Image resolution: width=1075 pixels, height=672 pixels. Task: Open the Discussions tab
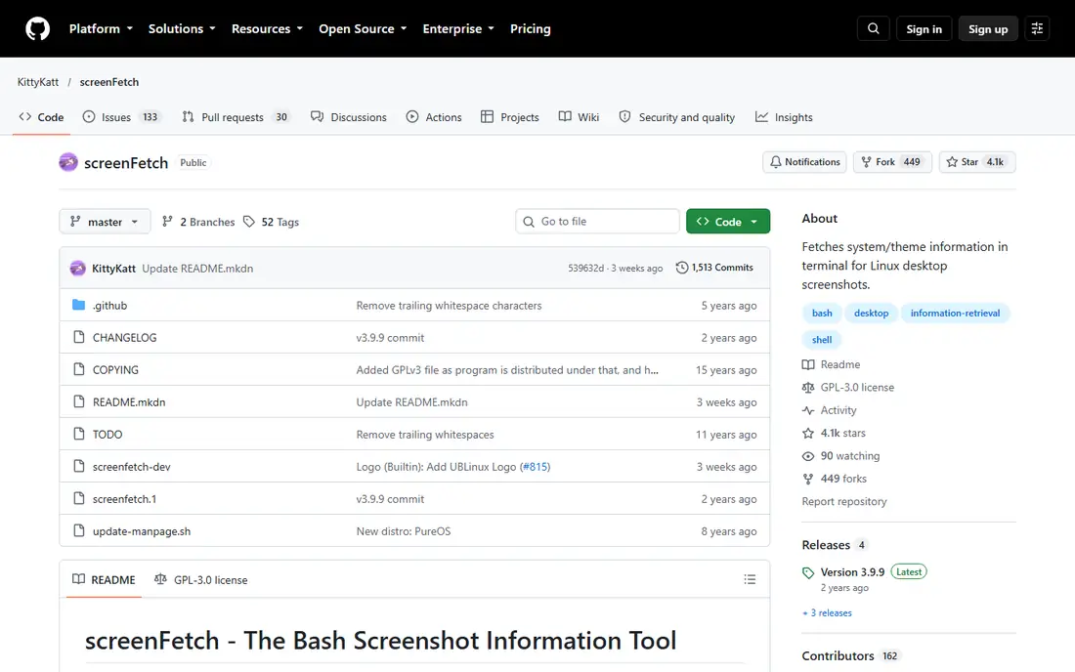[349, 117]
